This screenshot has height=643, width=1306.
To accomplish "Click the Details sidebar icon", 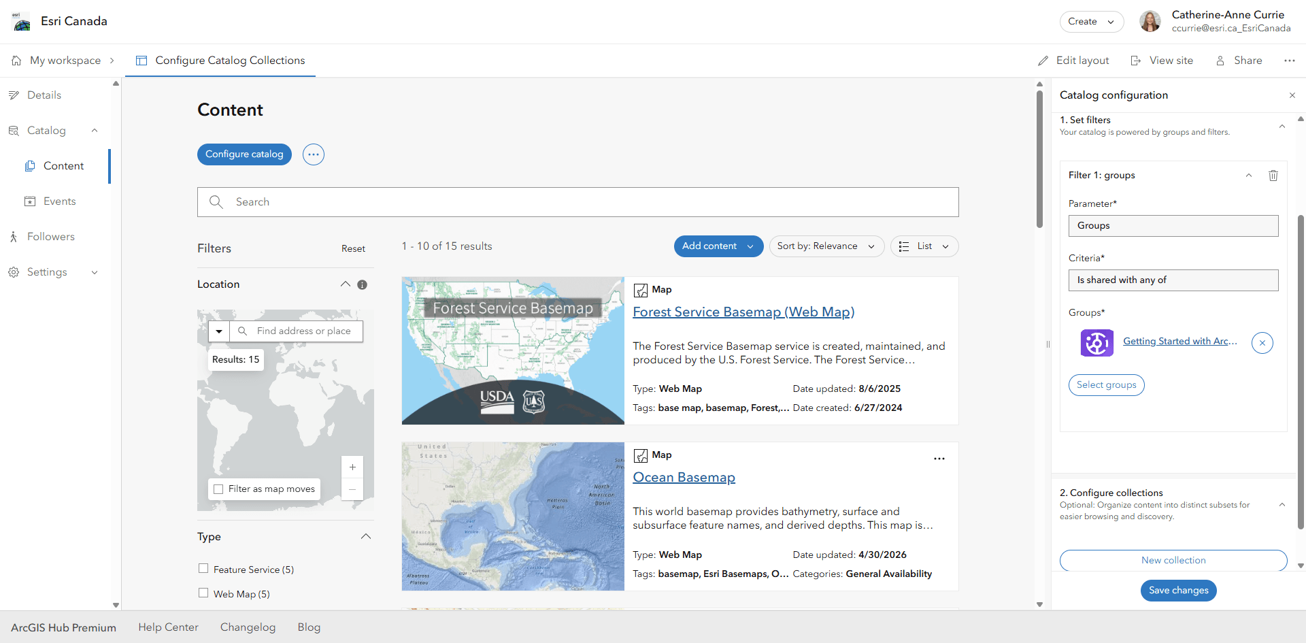I will point(14,95).
